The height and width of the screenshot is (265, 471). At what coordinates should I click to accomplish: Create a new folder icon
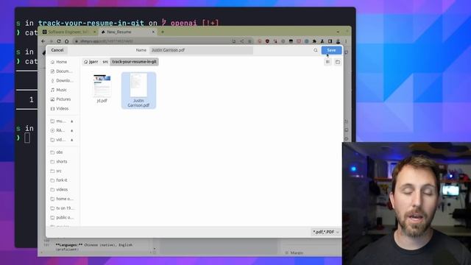coord(338,62)
